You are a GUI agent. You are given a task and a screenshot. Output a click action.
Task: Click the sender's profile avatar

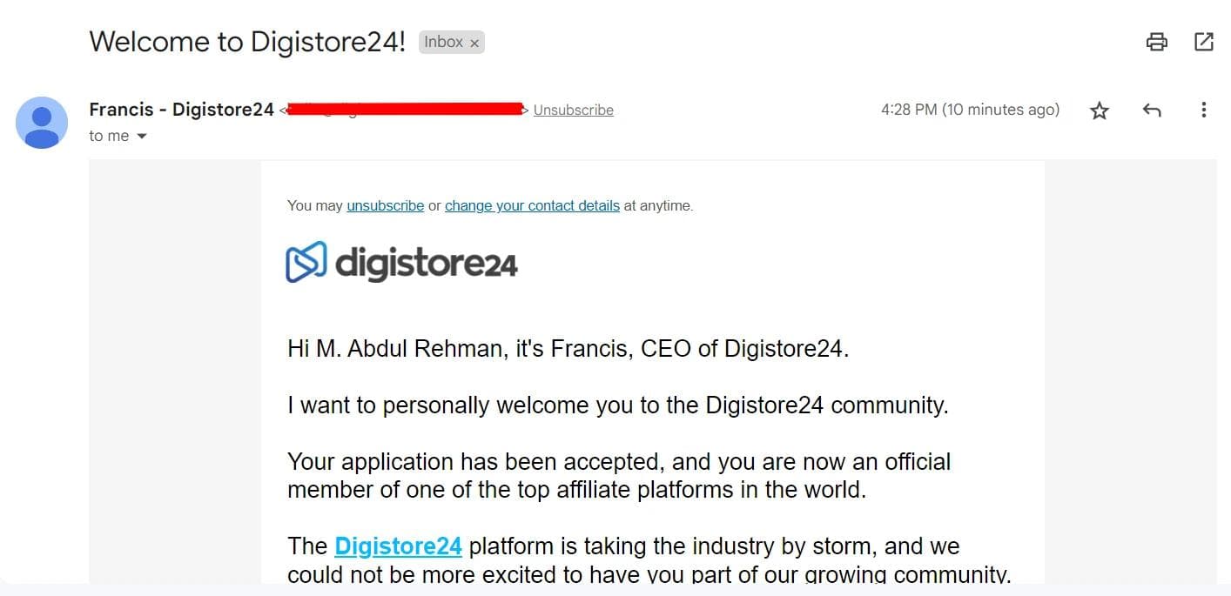coord(42,123)
